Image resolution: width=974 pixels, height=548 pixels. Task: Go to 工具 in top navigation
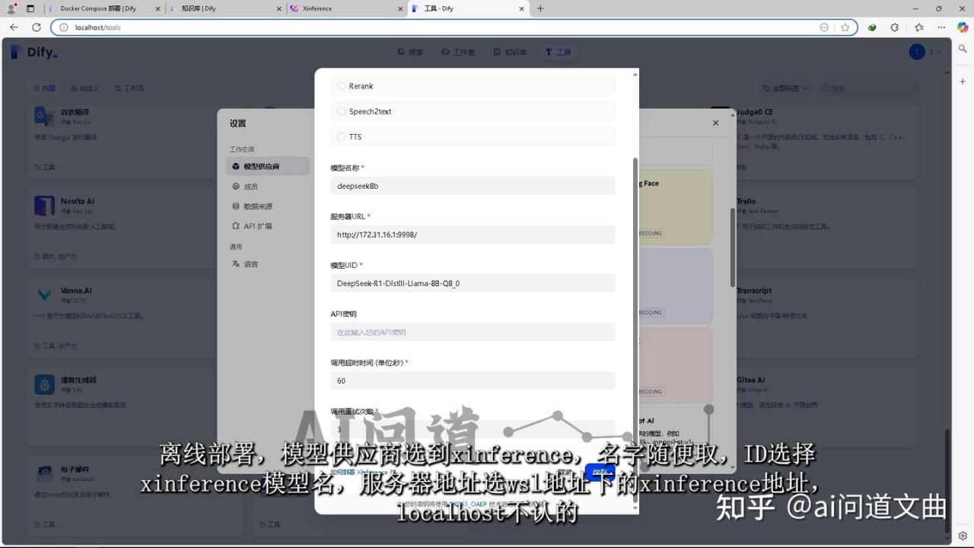(x=558, y=52)
